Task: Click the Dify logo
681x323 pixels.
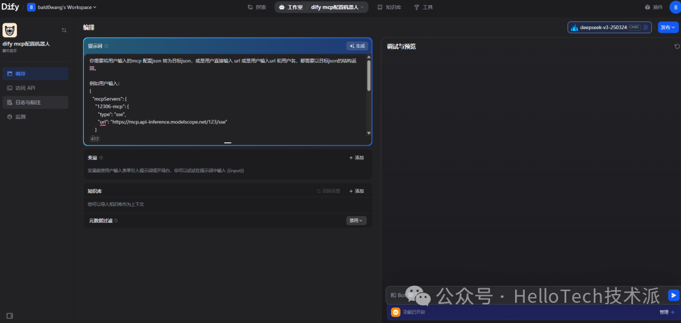Action: click(11, 7)
